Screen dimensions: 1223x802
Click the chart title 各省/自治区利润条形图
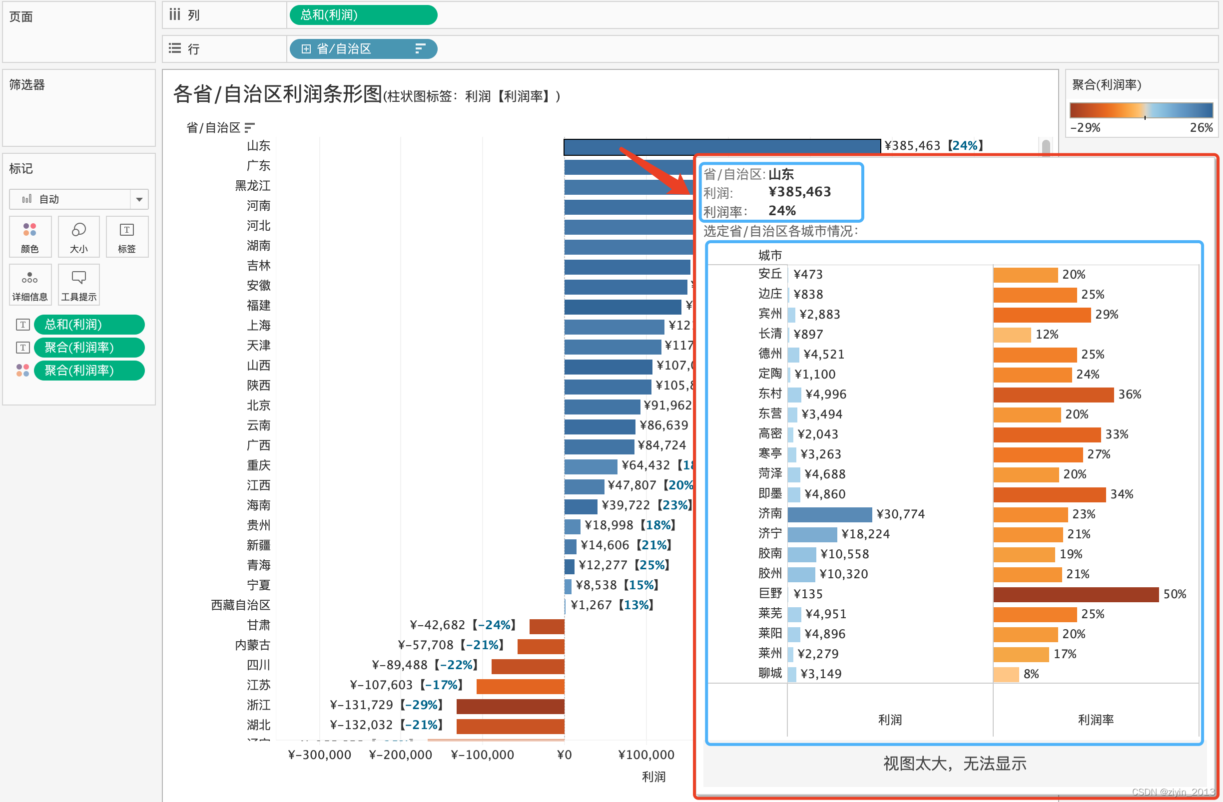pos(277,93)
